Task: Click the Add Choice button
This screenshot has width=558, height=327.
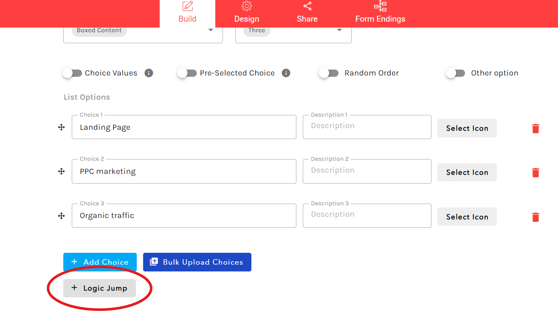Action: click(100, 262)
